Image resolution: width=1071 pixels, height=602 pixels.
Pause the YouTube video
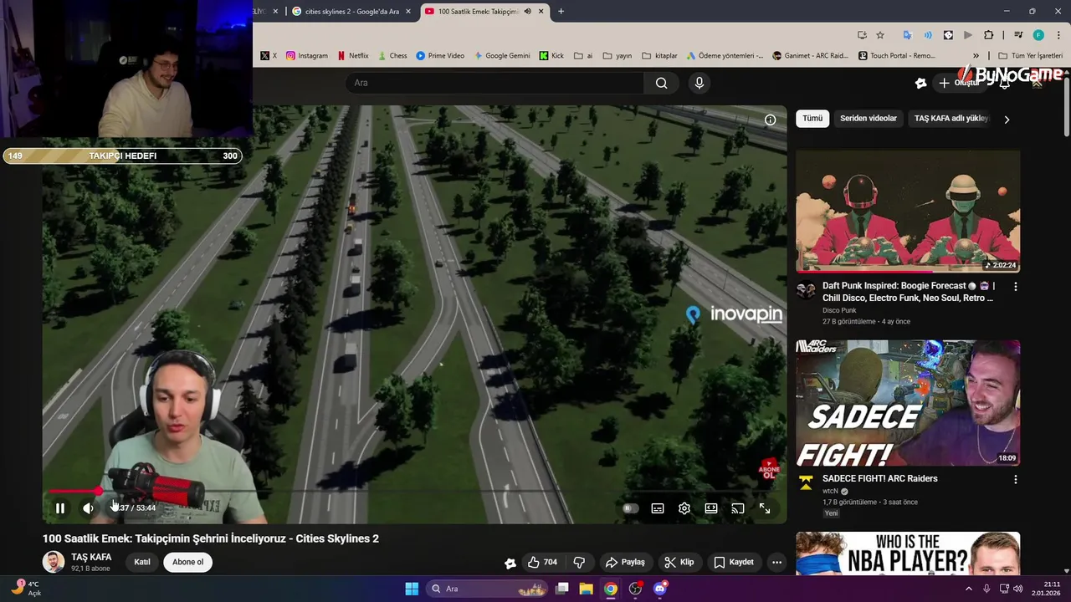pyautogui.click(x=60, y=508)
